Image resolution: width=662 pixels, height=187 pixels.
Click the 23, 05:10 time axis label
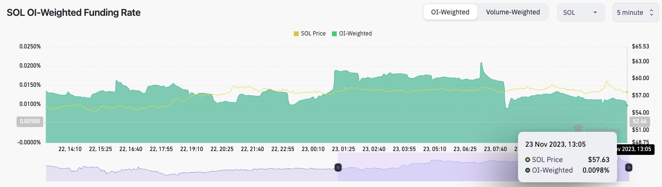435,149
